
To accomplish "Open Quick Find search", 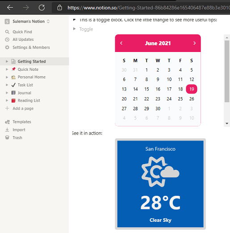I will click(x=22, y=32).
